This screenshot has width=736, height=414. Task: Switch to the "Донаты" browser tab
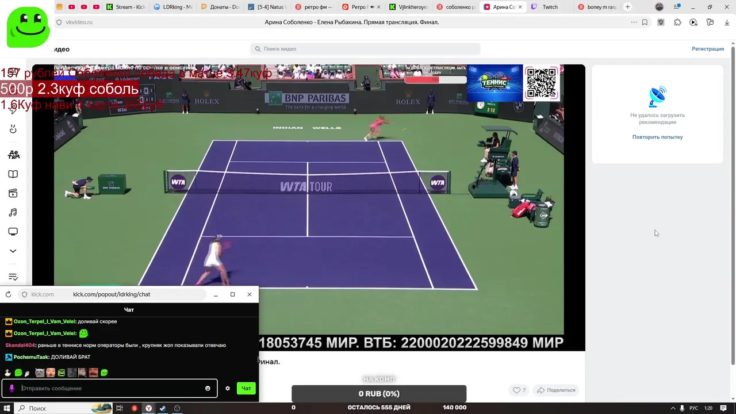[x=220, y=7]
